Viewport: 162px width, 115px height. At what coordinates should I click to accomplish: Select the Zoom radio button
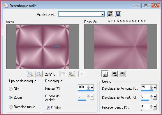(x=11, y=98)
